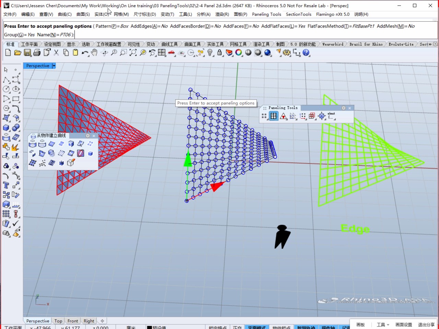
Task: Toggle 操作轴 gumball in status bar
Action: pos(328,327)
